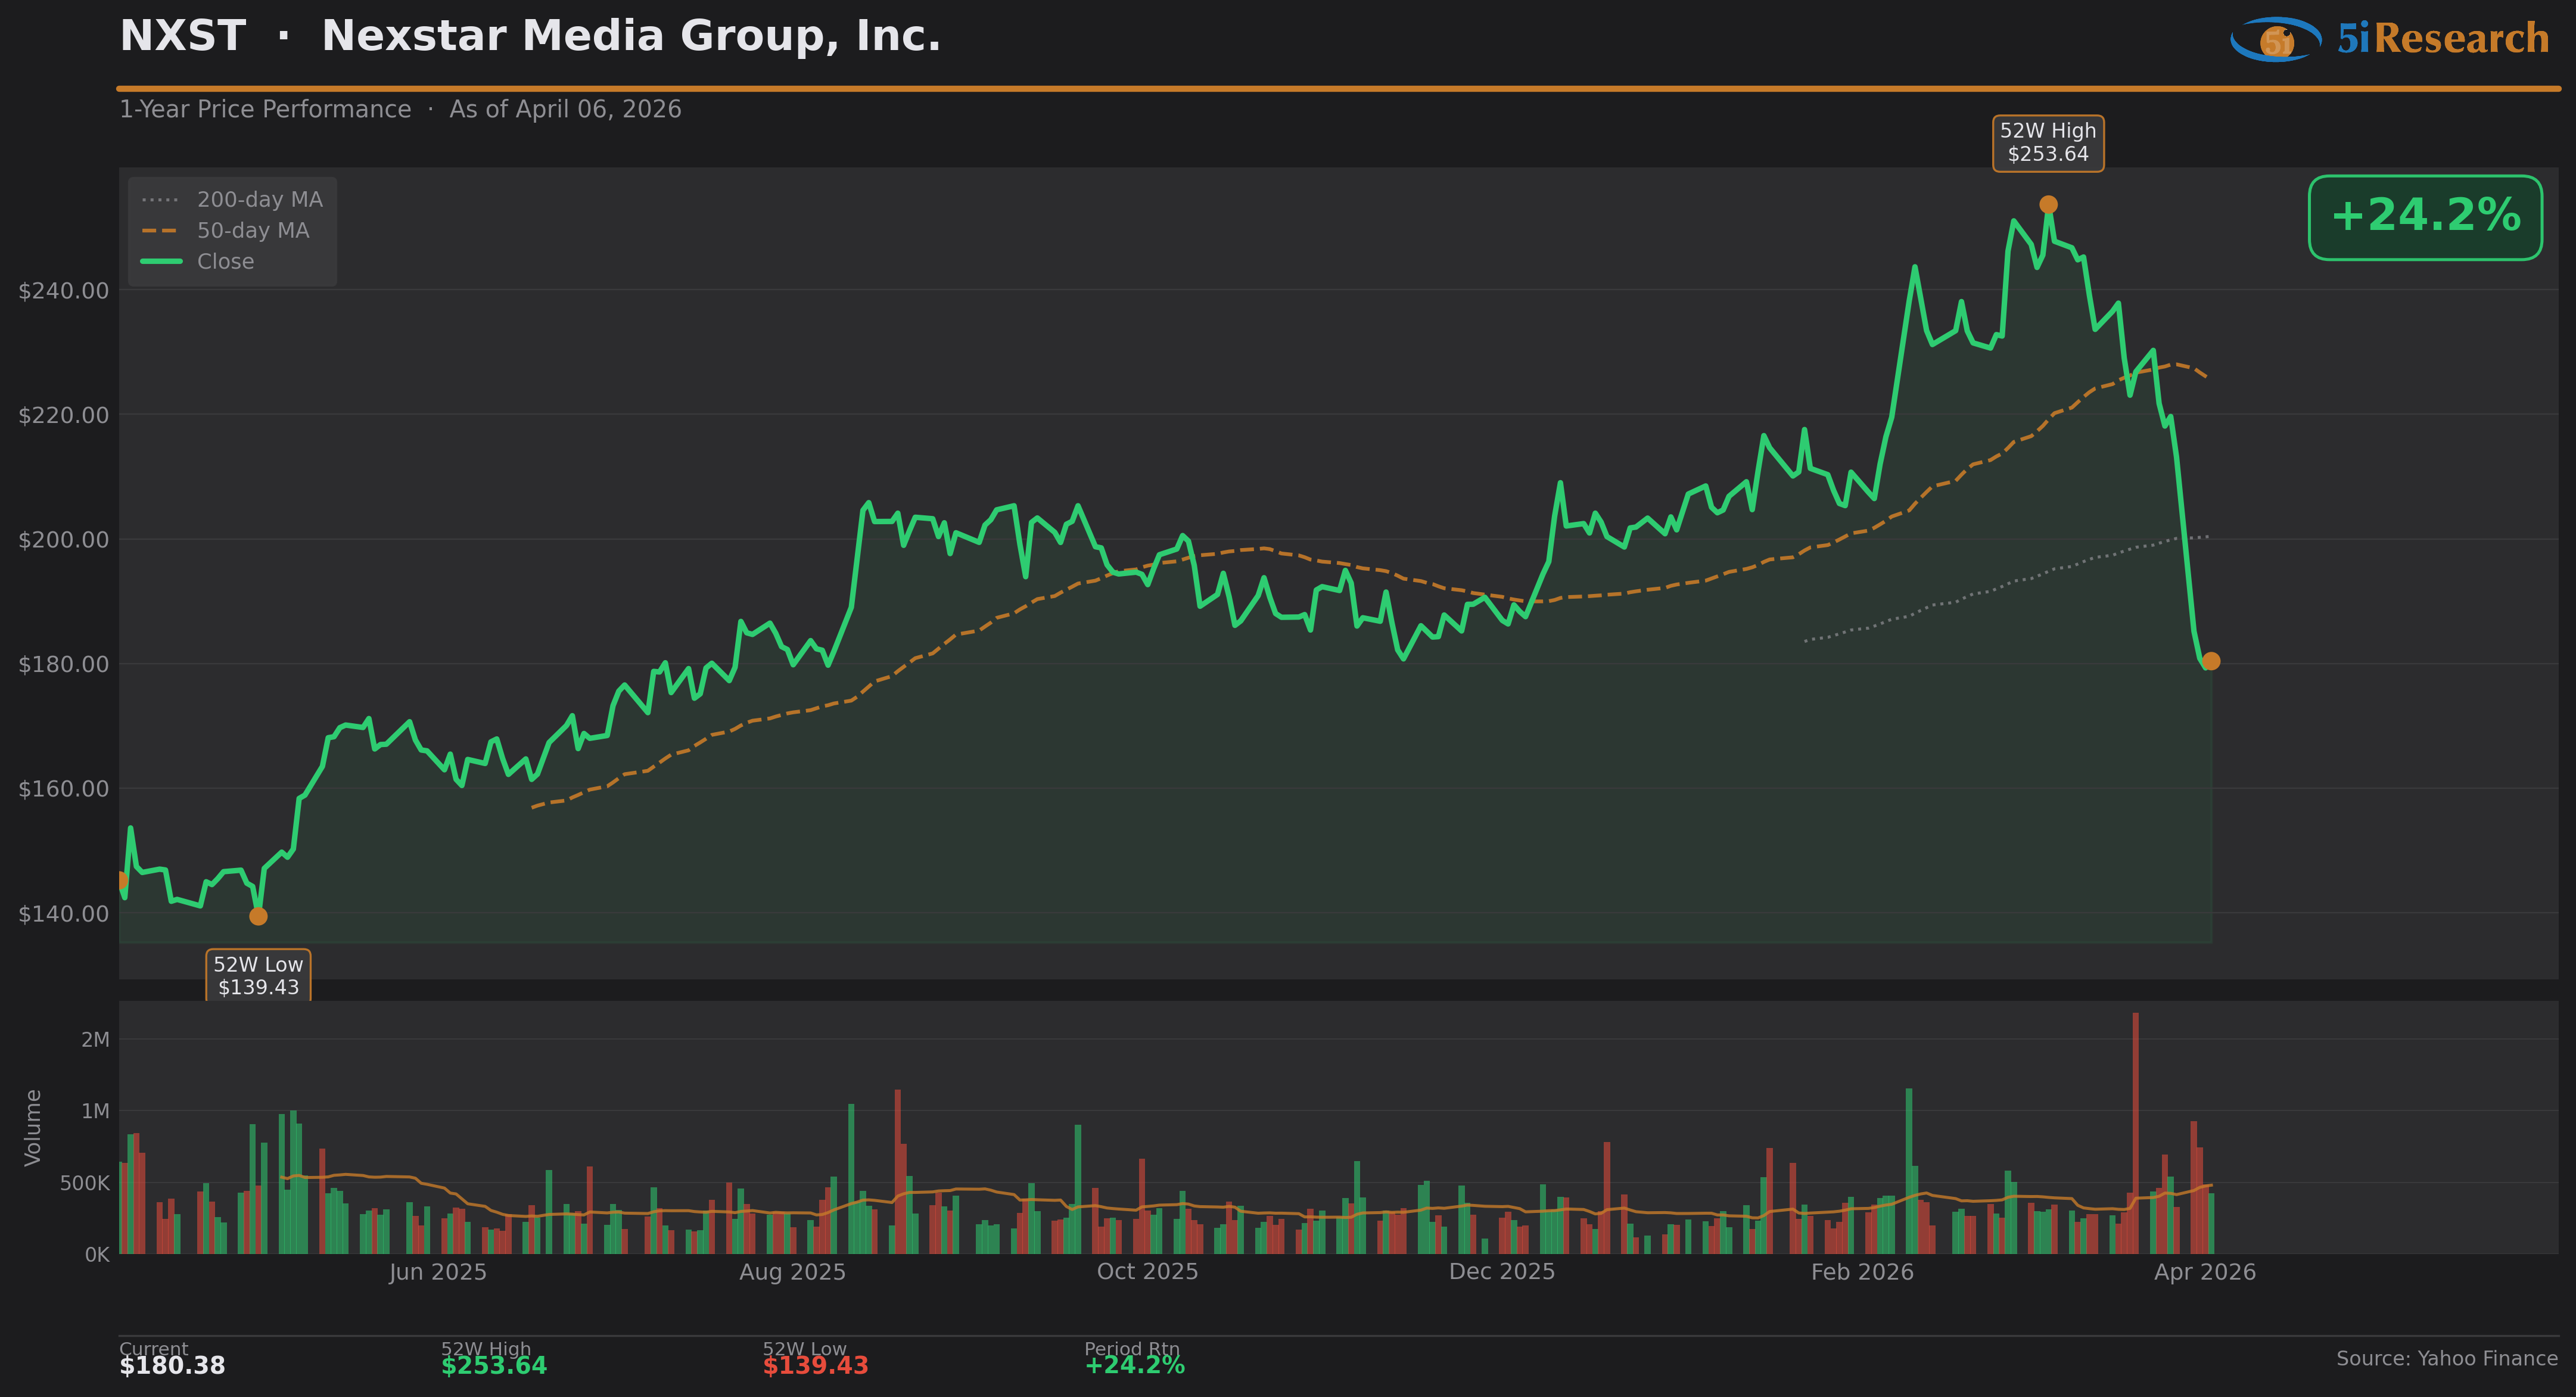Click the NXST ticker title
This screenshot has width=2576, height=1397.
click(x=183, y=37)
